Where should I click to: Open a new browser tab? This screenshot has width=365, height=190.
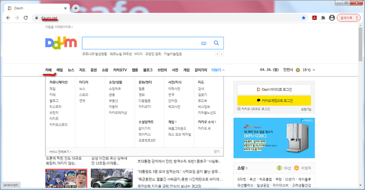coord(76,8)
